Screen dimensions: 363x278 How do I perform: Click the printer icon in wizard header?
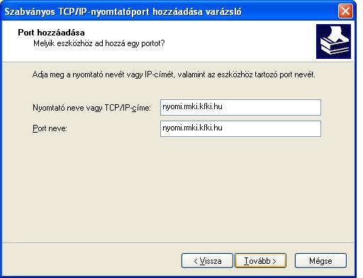coord(333,41)
